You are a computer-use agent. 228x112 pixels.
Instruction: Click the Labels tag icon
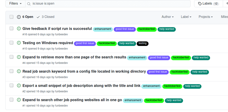[200, 4]
